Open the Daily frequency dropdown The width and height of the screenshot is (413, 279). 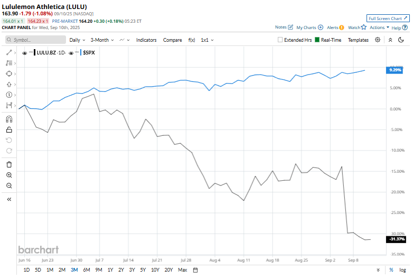(77, 40)
